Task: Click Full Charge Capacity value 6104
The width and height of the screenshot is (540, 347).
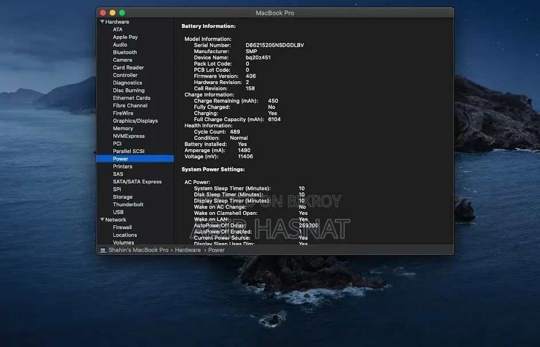Action: (x=274, y=119)
